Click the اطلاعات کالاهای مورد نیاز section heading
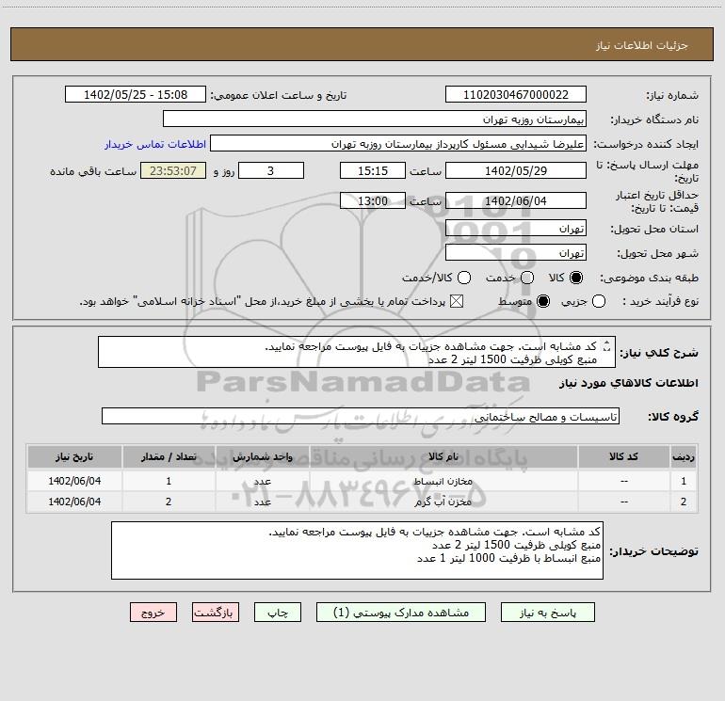The height and width of the screenshot is (701, 725). (629, 383)
